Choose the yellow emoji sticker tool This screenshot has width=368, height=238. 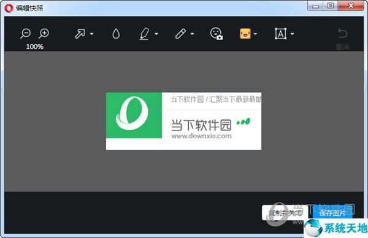[245, 34]
